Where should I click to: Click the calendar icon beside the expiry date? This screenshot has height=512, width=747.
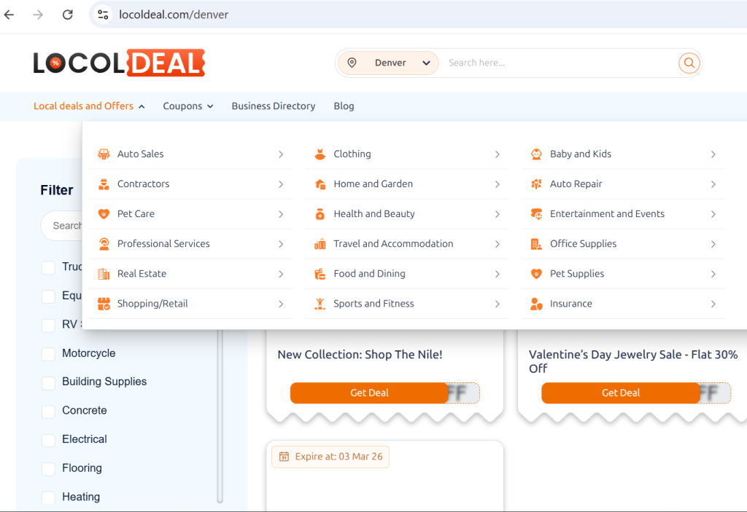pos(282,456)
